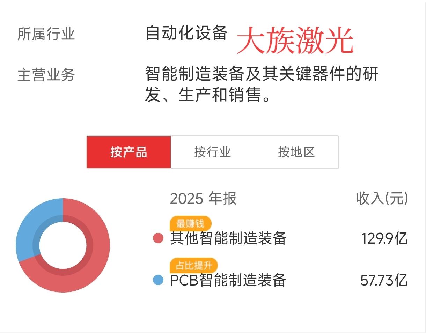
Task: Click the 所属行业 field label
Action: (x=46, y=34)
